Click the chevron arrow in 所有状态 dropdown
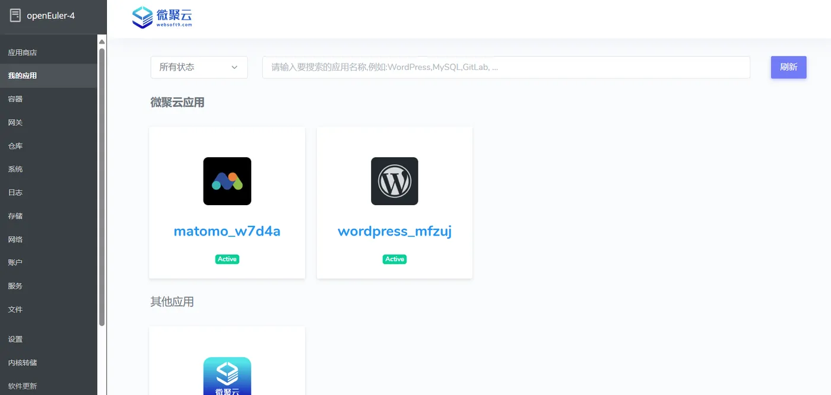This screenshot has height=395, width=831. (234, 67)
